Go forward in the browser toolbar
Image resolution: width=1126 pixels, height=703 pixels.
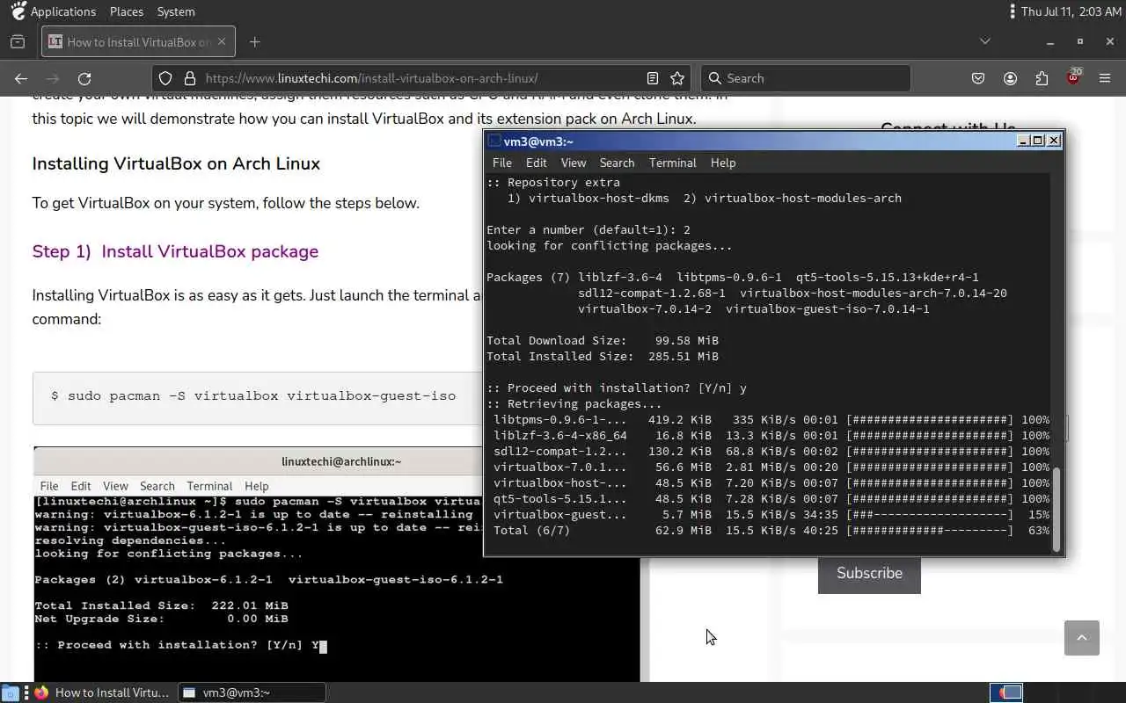[53, 78]
